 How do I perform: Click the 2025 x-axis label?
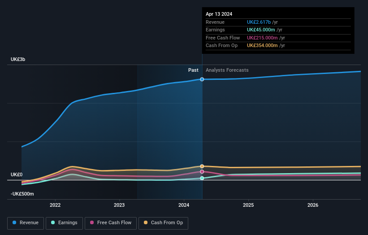248,205
